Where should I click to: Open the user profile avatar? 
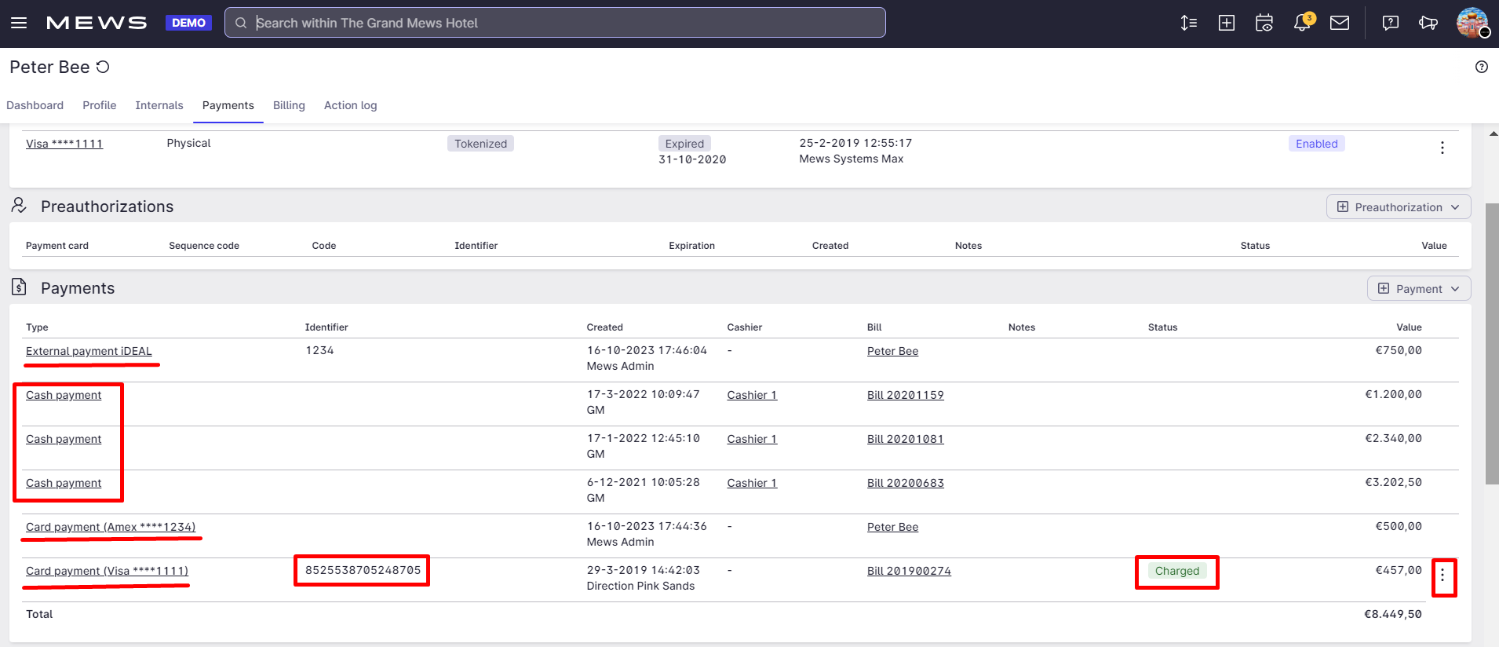click(x=1472, y=22)
